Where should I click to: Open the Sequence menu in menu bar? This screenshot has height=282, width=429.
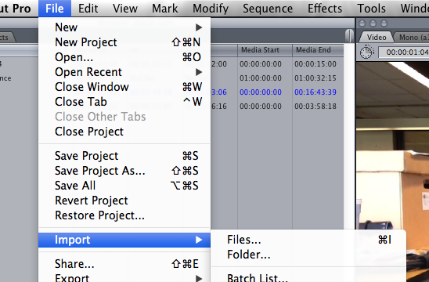pos(268,9)
